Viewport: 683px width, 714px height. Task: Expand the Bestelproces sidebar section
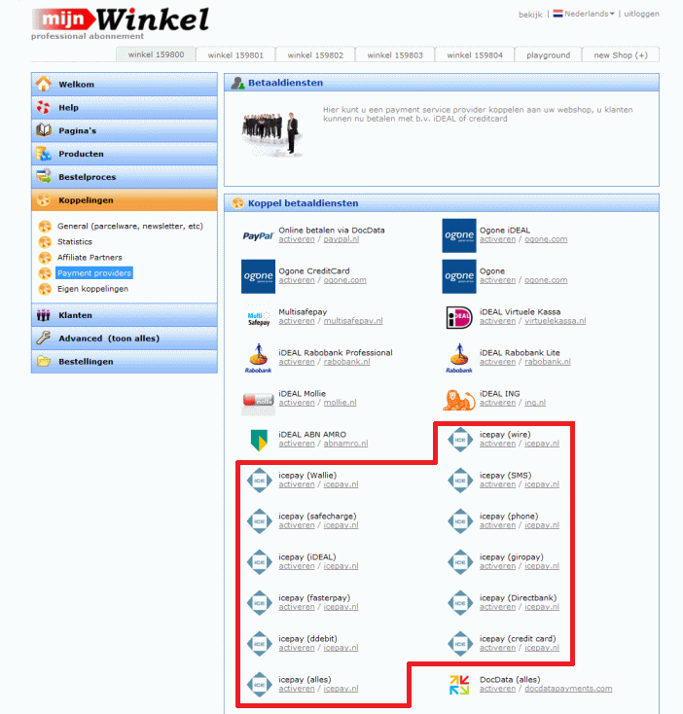125,177
